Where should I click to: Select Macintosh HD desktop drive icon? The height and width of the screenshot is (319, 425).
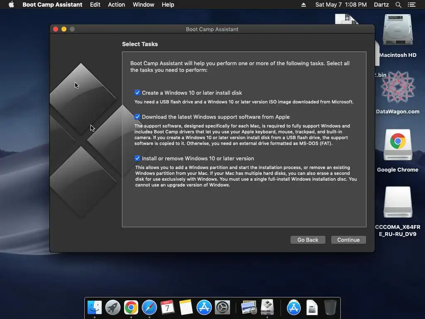(x=398, y=30)
